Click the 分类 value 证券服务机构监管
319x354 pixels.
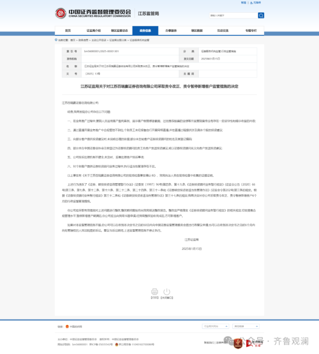(218, 51)
